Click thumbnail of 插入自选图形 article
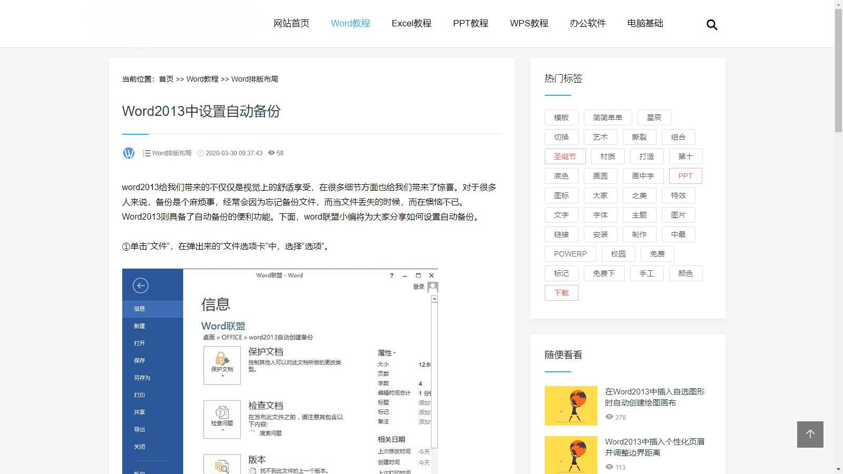 click(571, 406)
